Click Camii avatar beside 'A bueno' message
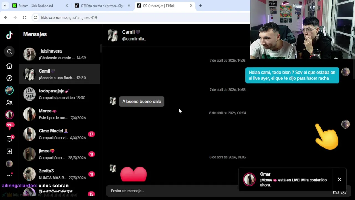355x200 pixels. (113, 101)
